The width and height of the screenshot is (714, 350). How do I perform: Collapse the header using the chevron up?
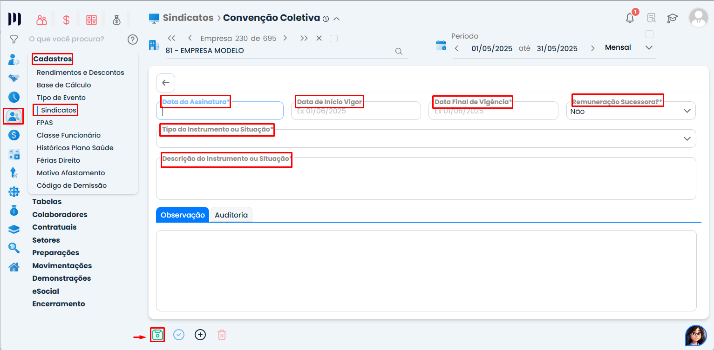[x=337, y=19]
